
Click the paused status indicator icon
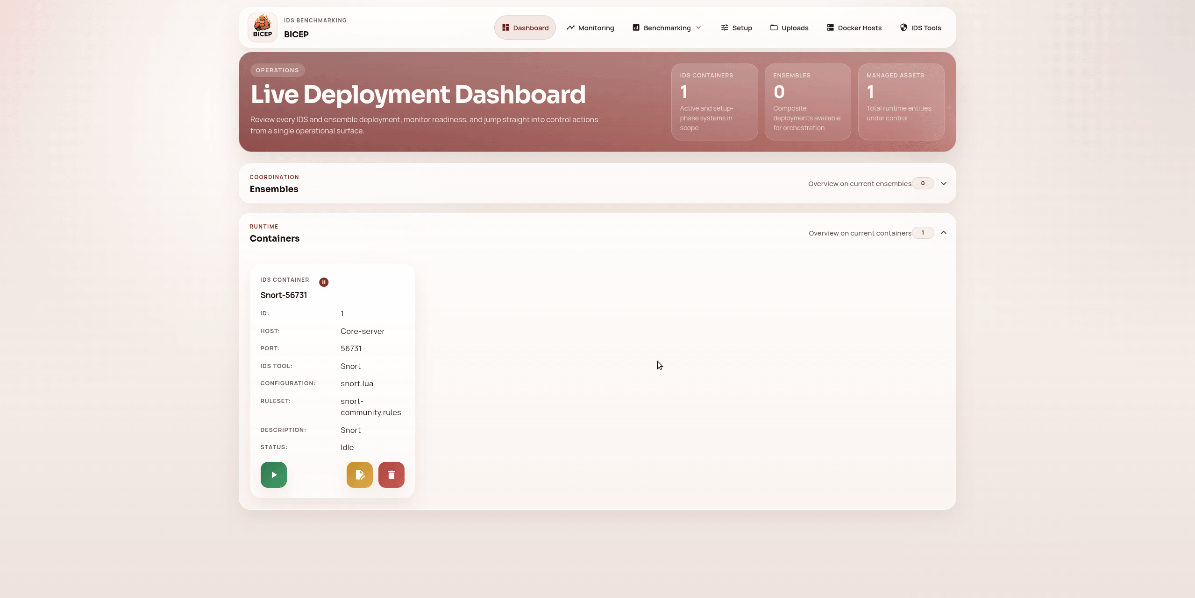point(324,282)
